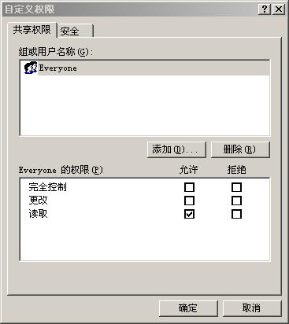This screenshot has height=324, width=289.
Task: Toggle the 拒绝 checkbox for 读取
Action: pos(236,214)
